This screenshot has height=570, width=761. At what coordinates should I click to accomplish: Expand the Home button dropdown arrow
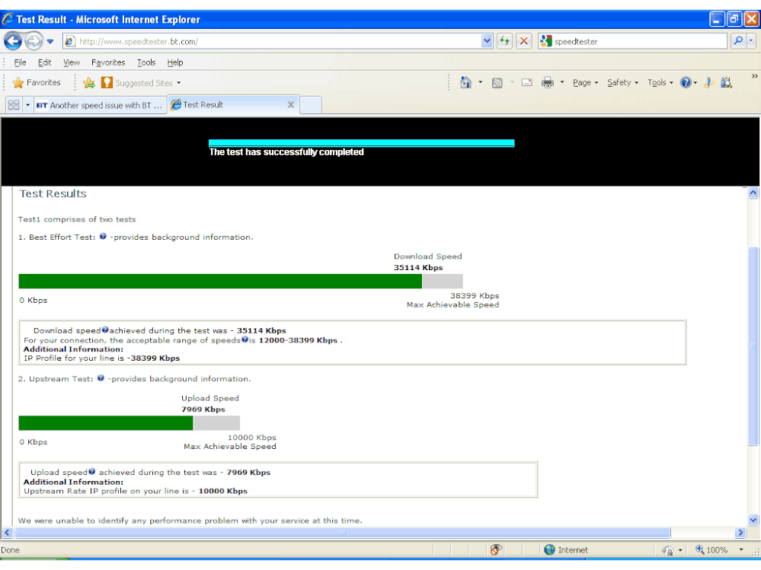point(481,82)
